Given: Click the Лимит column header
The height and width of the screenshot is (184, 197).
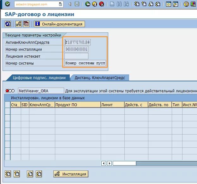Looking at the screenshot, I should [x=112, y=105].
